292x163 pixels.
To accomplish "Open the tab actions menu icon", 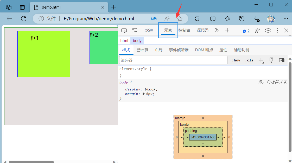I will coord(22,7).
